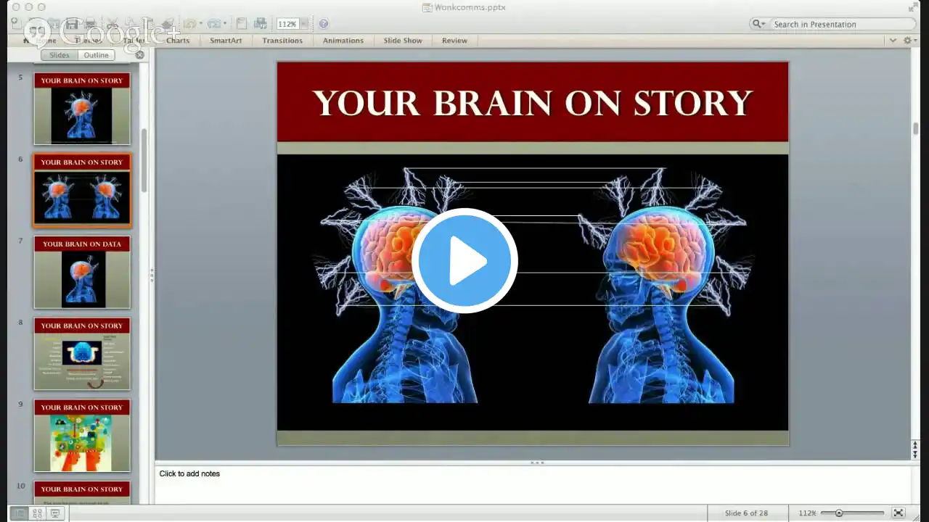Go to the next slide using double-down arrow

click(x=915, y=454)
